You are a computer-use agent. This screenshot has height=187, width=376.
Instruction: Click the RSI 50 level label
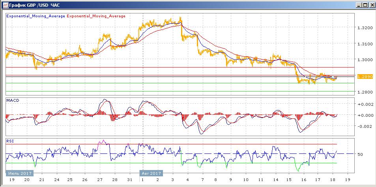(360, 154)
